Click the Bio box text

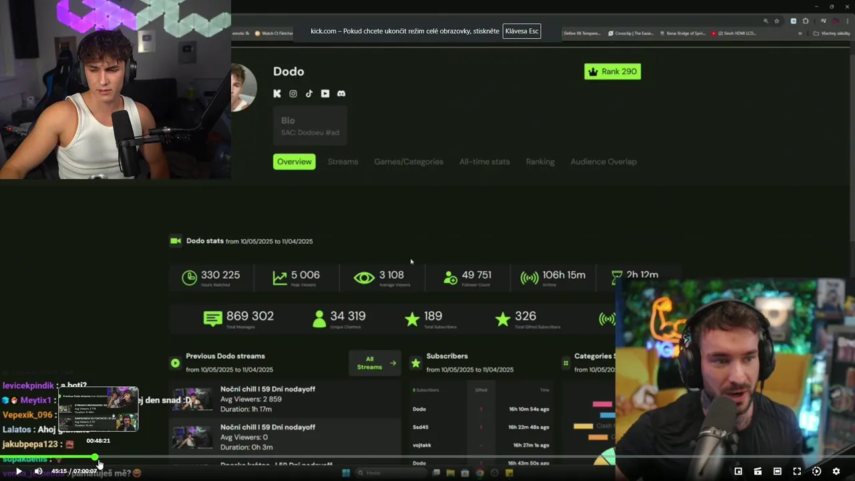310,126
